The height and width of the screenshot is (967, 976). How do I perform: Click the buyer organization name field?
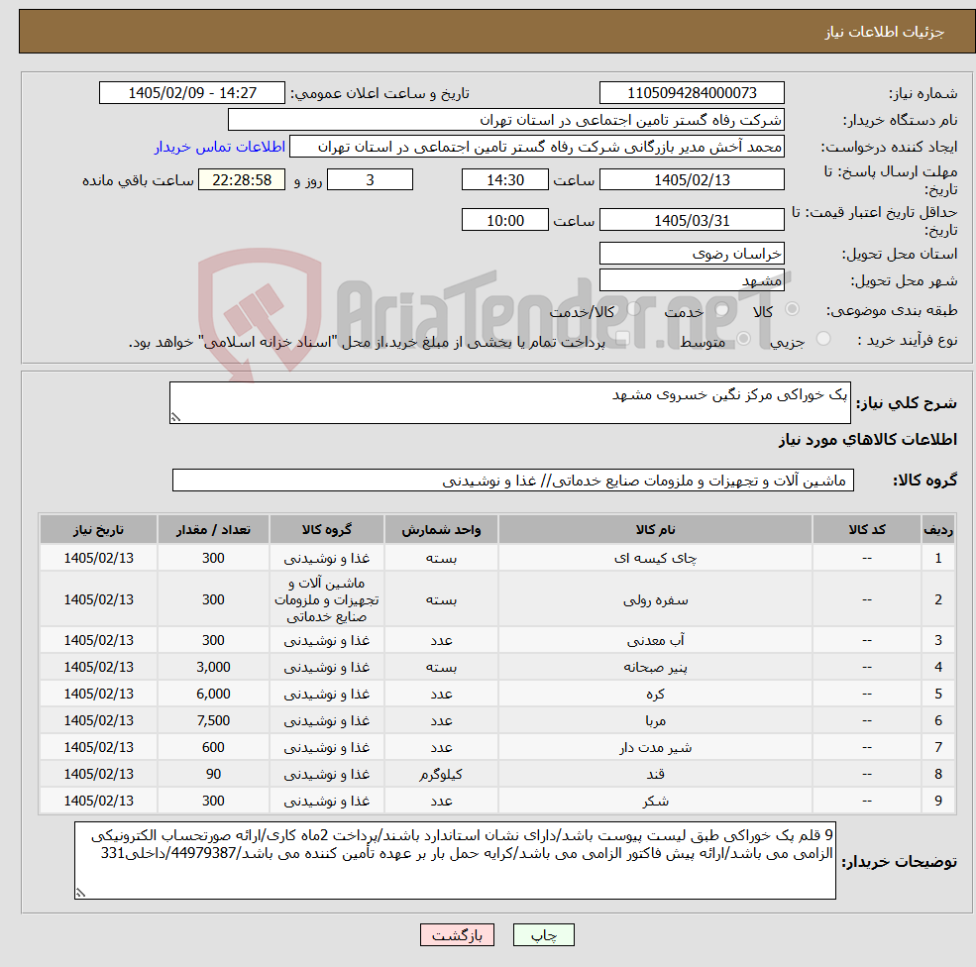pyautogui.click(x=506, y=120)
